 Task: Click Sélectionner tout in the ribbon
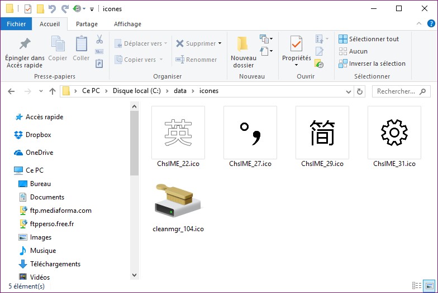[369, 39]
